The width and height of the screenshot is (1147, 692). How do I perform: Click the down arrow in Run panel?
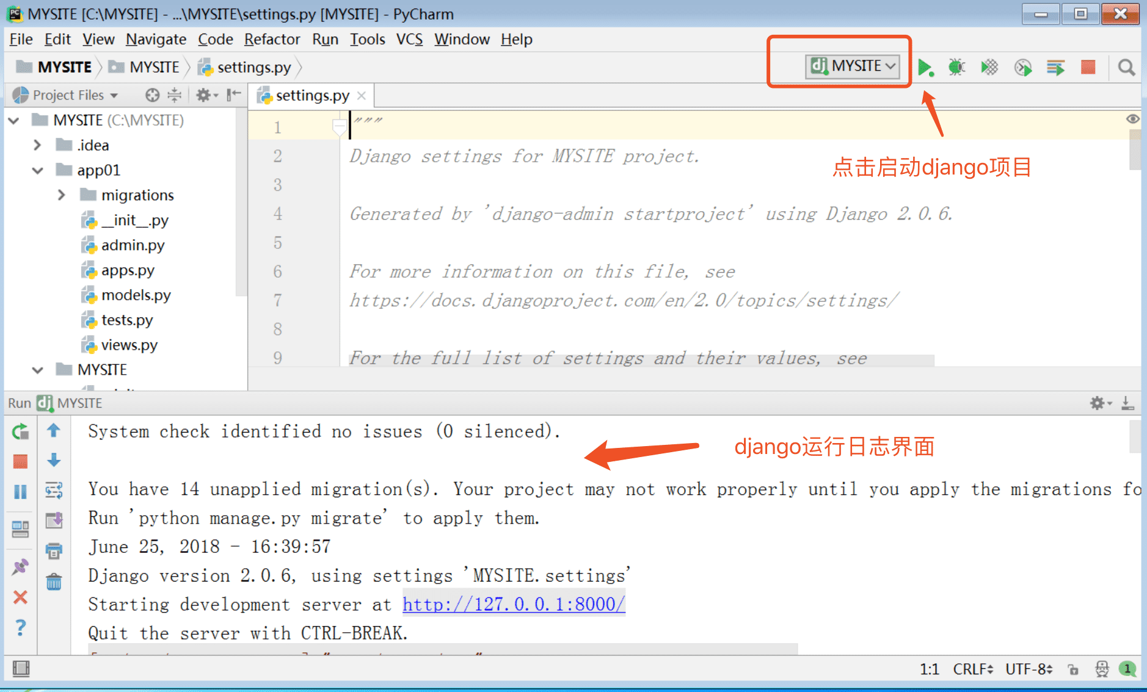(54, 460)
